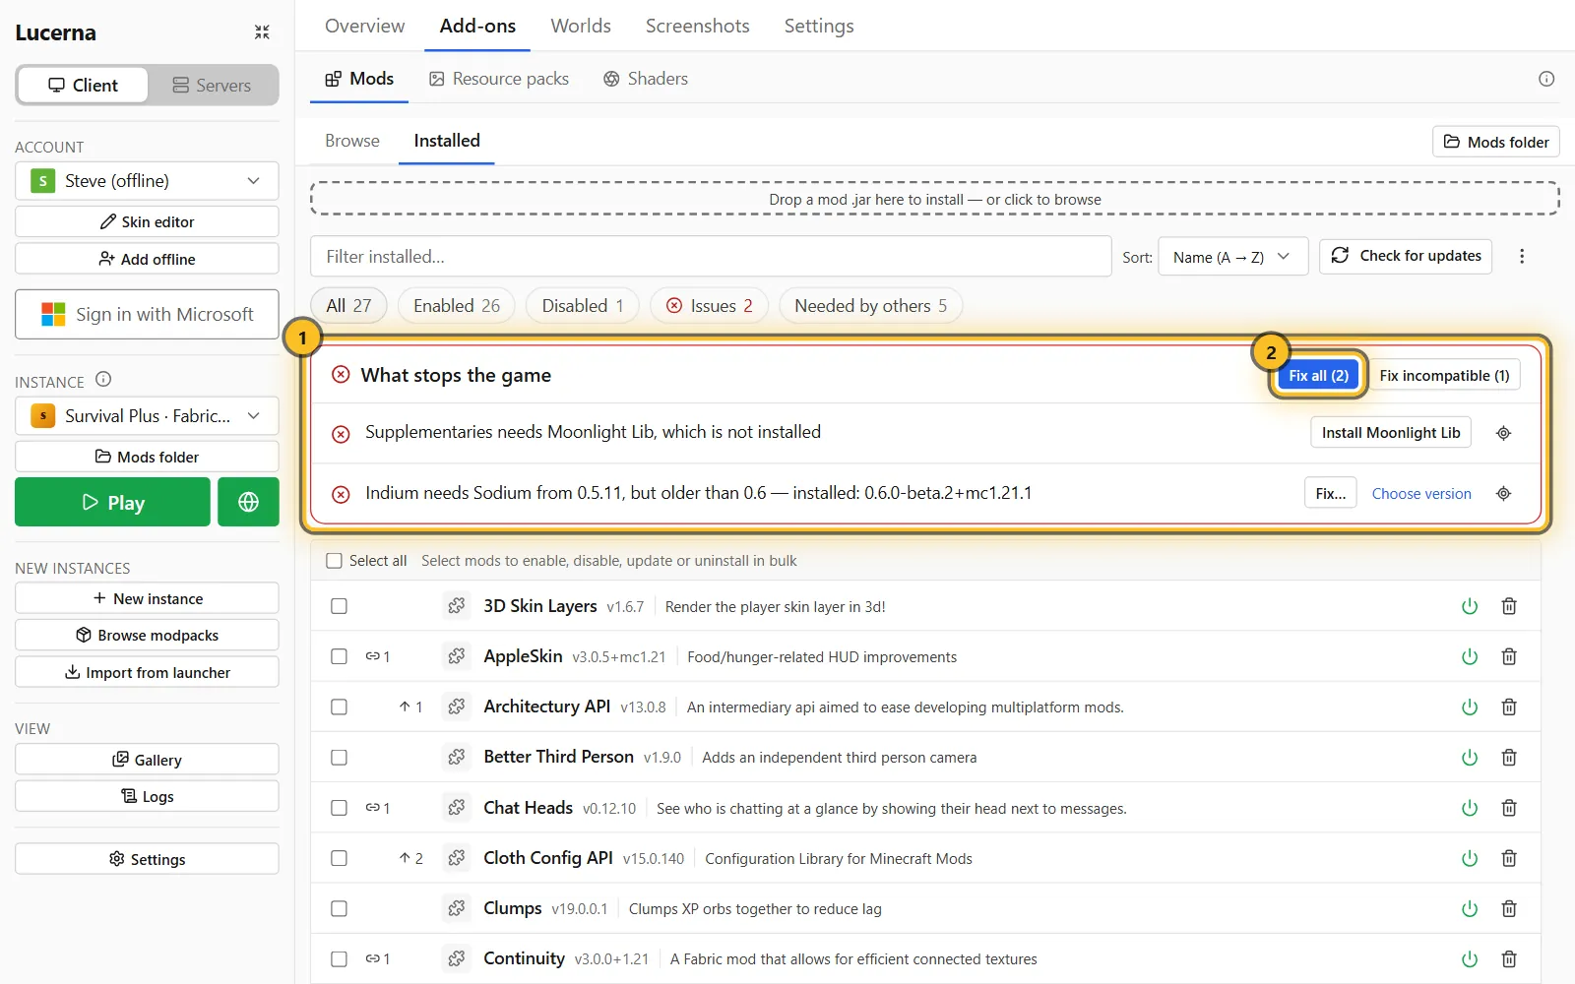This screenshot has height=984, width=1575.
Task: Click the info icon beside INSTANCE
Action: [103, 380]
